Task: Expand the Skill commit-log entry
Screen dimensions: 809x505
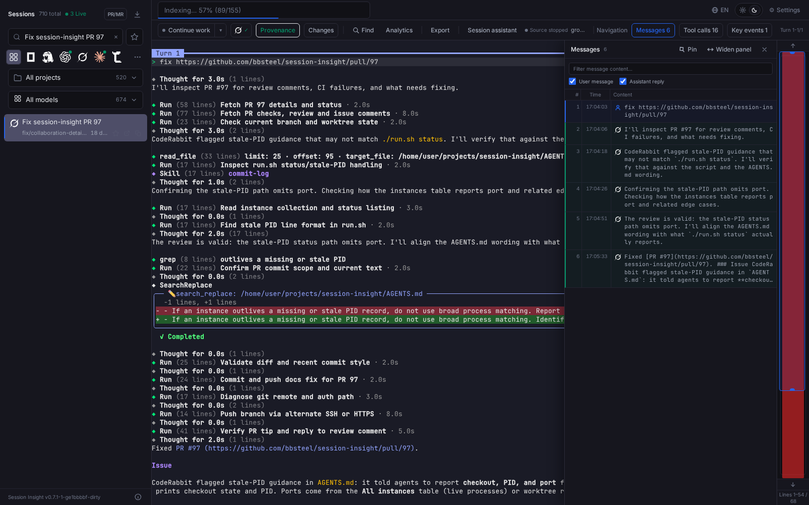Action: [x=210, y=174]
